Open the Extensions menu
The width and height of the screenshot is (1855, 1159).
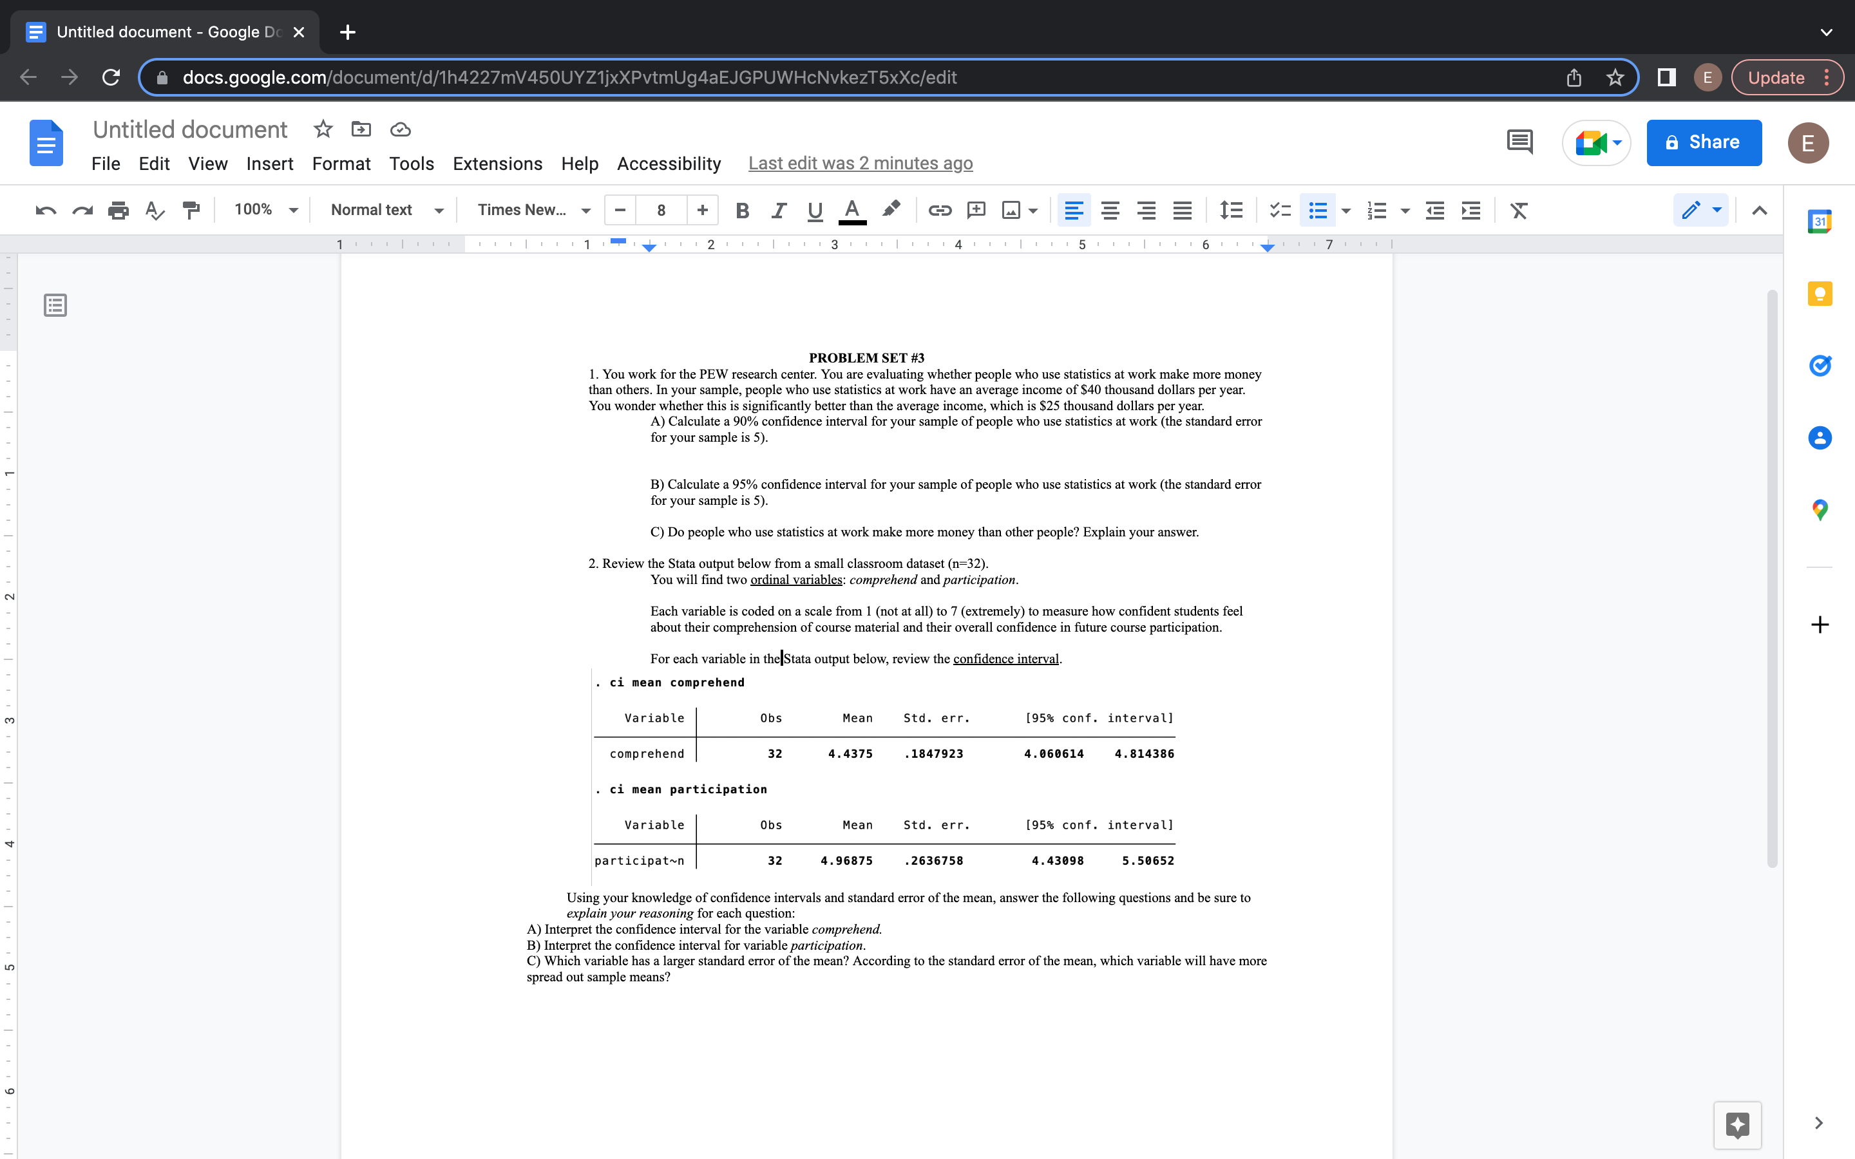pos(497,164)
